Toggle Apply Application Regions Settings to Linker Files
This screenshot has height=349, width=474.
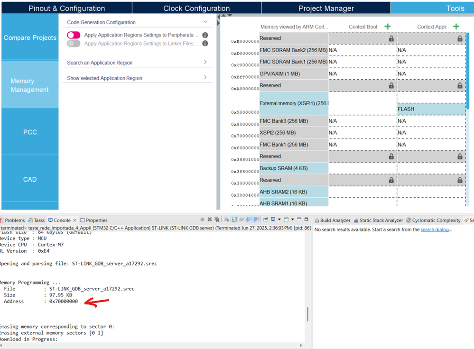[x=74, y=44]
